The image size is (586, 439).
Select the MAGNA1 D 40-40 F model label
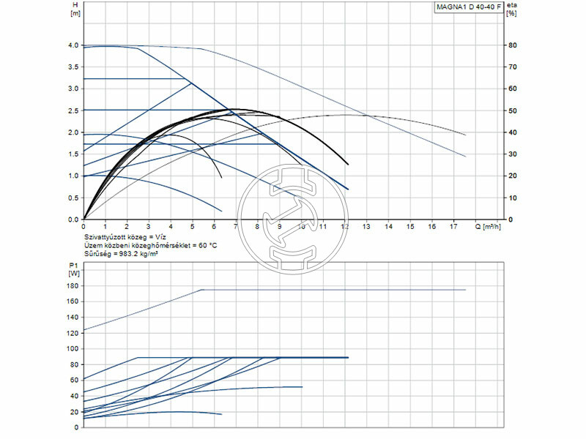click(469, 8)
